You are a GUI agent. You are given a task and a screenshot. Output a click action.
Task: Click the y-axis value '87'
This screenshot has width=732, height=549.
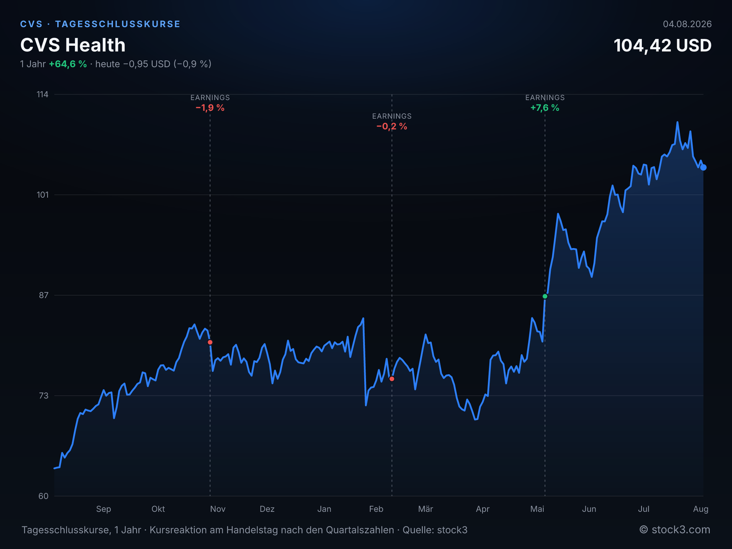43,296
